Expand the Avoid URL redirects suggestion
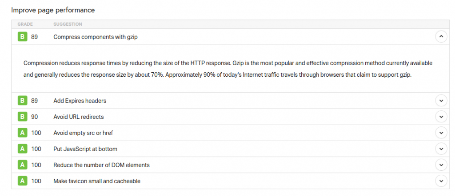455x196 pixels. point(441,117)
